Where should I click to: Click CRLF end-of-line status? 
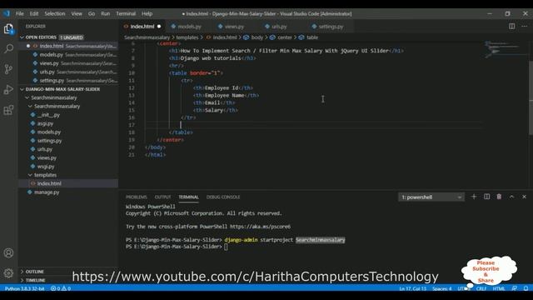[481, 288]
